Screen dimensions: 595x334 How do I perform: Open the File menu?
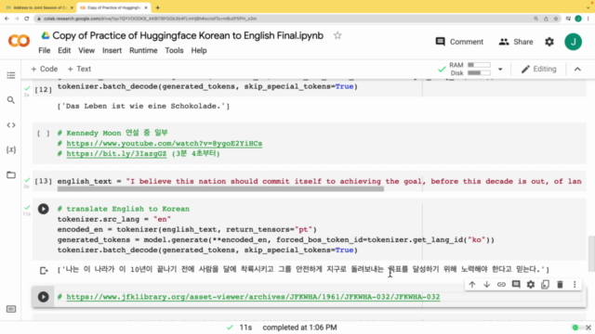[44, 51]
